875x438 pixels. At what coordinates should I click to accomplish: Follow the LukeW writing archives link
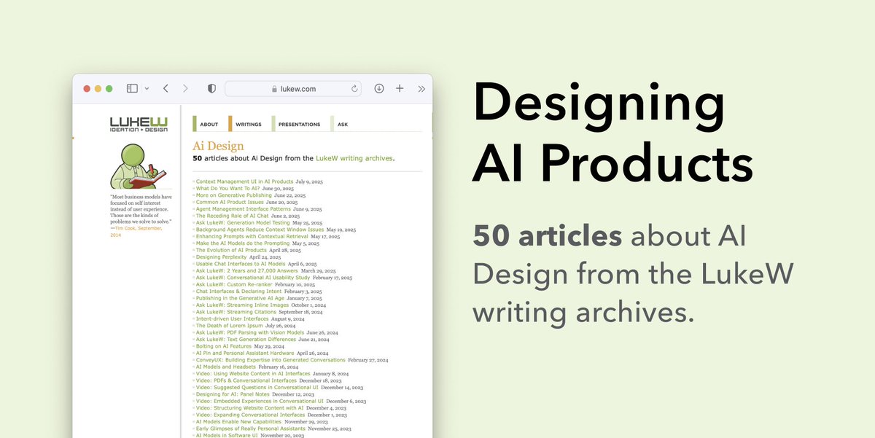pyautogui.click(x=354, y=157)
